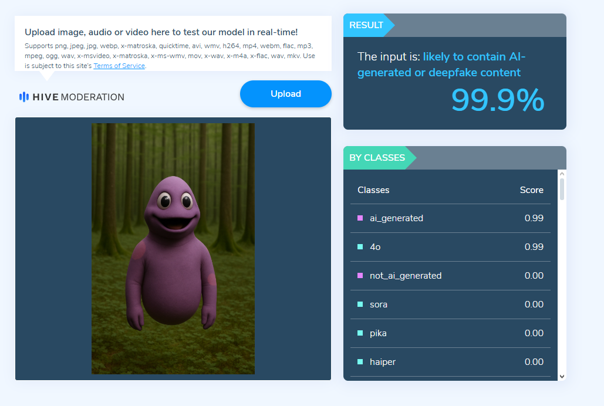
Task: Select the not_ai_generated class row
Action: click(x=450, y=276)
